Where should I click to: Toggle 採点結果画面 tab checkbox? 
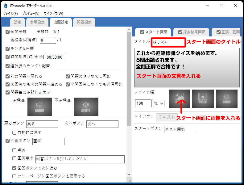click(x=180, y=32)
